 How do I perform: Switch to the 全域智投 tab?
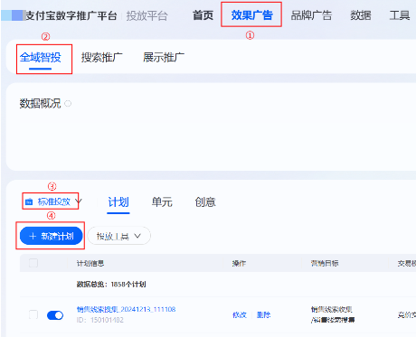41,57
